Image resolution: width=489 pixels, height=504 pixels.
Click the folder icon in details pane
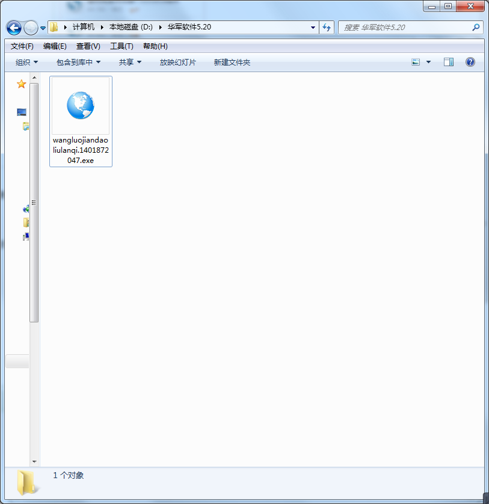[27, 482]
